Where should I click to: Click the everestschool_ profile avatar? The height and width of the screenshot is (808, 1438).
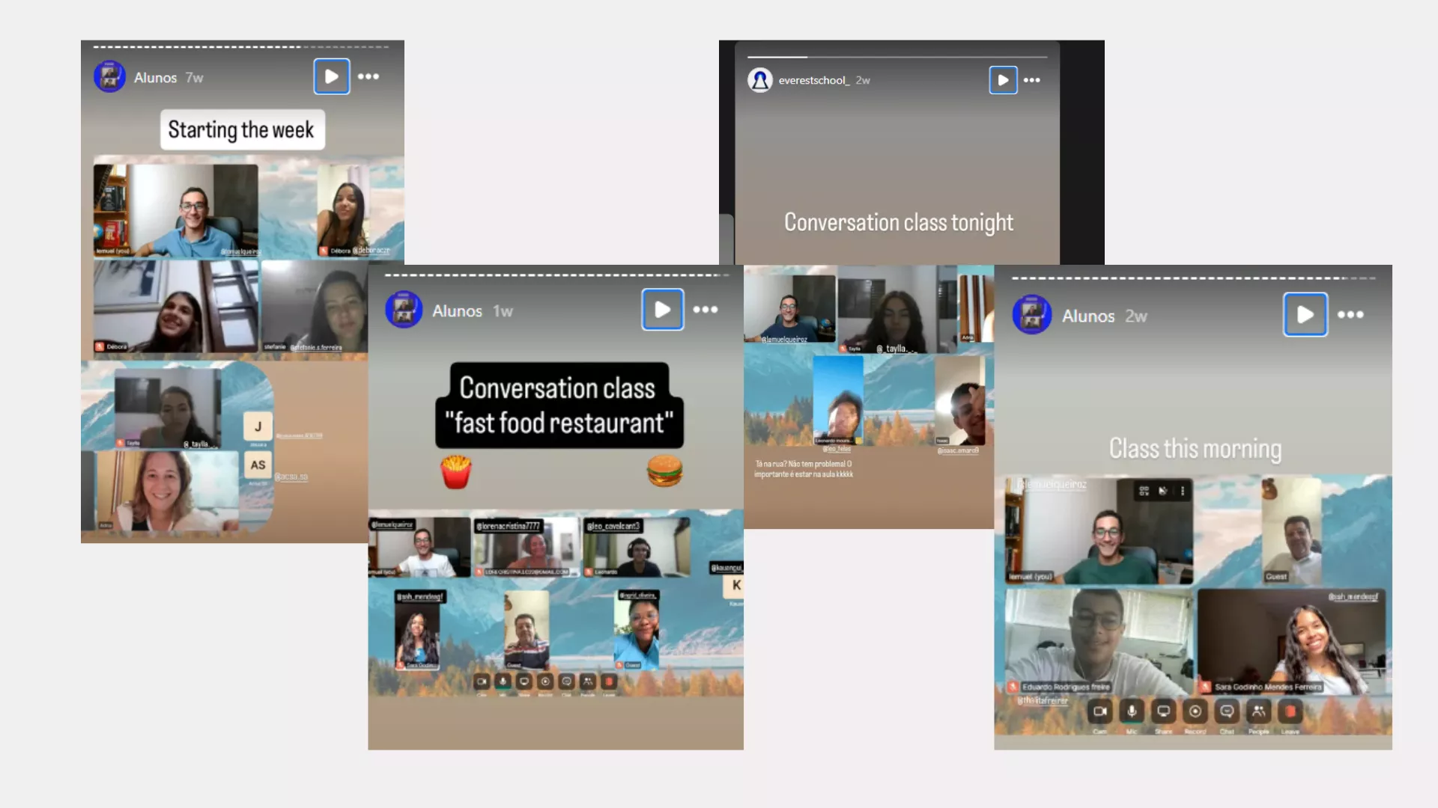760,80
